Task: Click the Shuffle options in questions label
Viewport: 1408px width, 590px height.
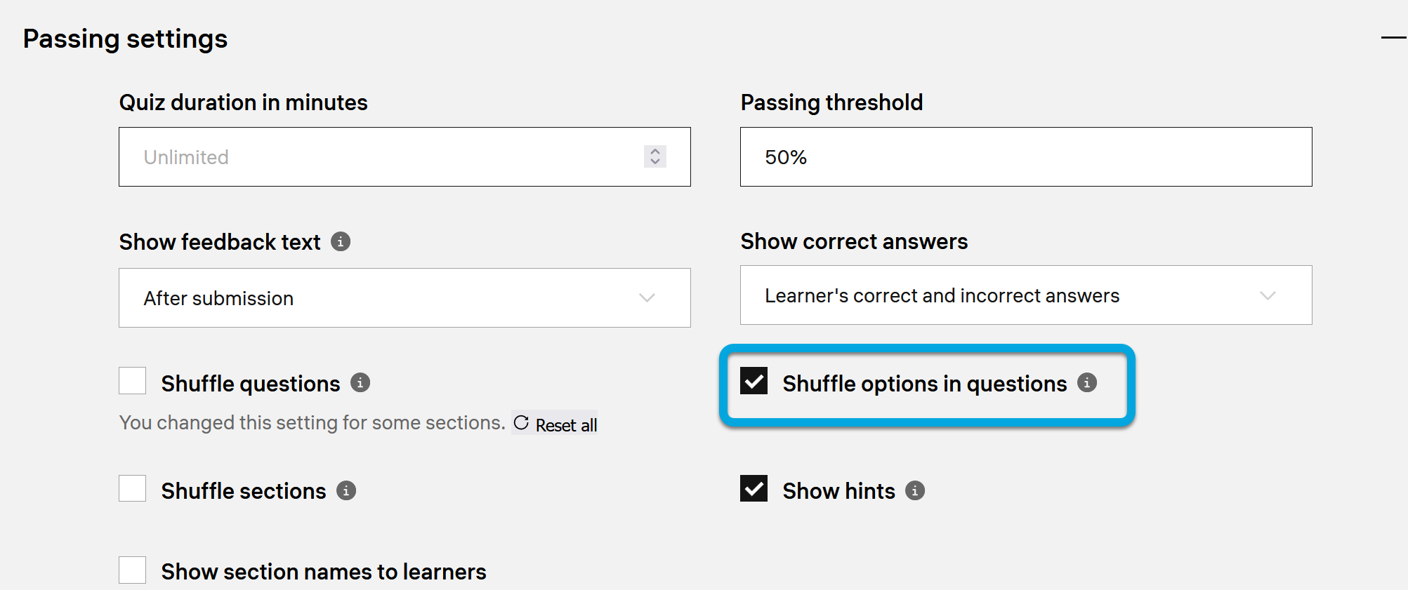Action: coord(924,384)
